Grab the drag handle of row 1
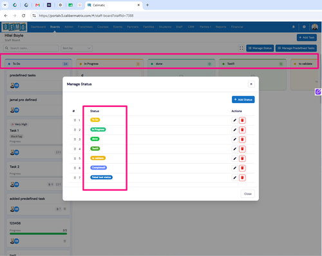322x256 pixels. (x=75, y=120)
